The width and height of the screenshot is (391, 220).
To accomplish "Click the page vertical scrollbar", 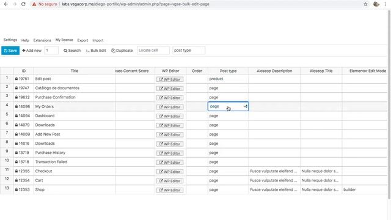I will (x=389, y=105).
